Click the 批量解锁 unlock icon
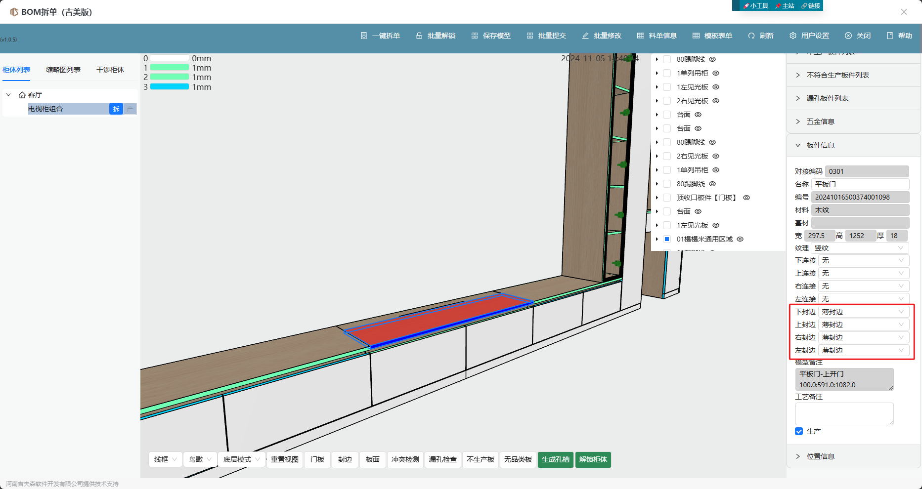Image resolution: width=922 pixels, height=489 pixels. click(419, 36)
